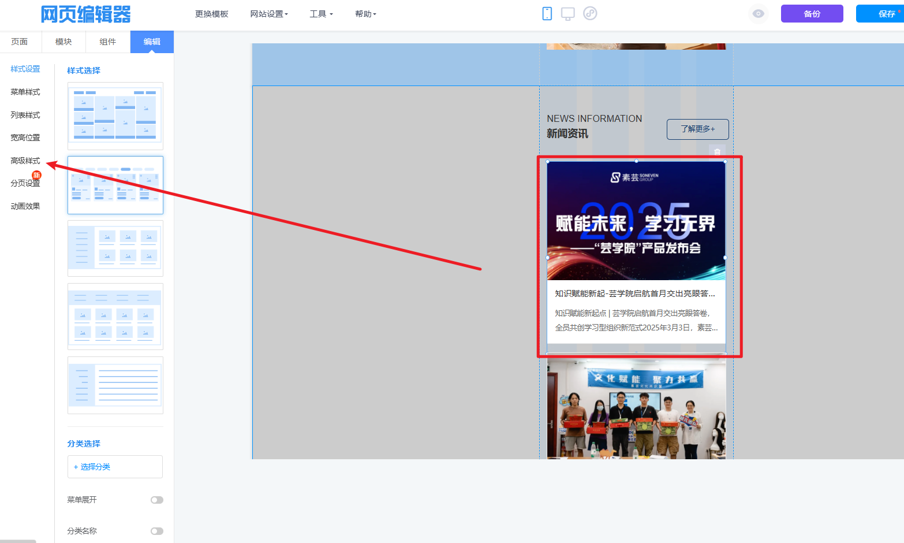Image resolution: width=904 pixels, height=543 pixels.
Task: Click + 选择分类 button
Action: (115, 467)
